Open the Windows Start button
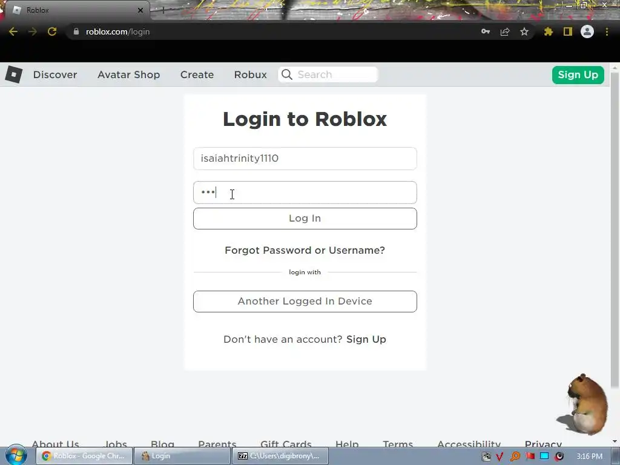Viewport: 620px width, 465px height. pos(16,455)
